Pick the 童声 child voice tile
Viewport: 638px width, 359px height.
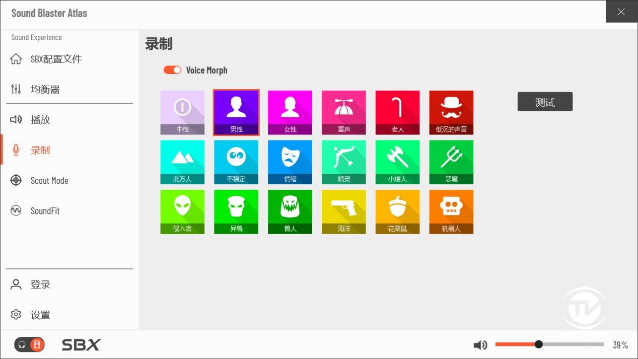(x=344, y=112)
